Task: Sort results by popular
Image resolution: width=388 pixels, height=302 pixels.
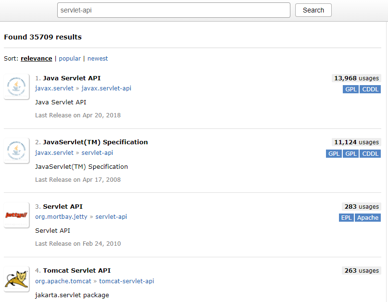Action: click(x=70, y=59)
